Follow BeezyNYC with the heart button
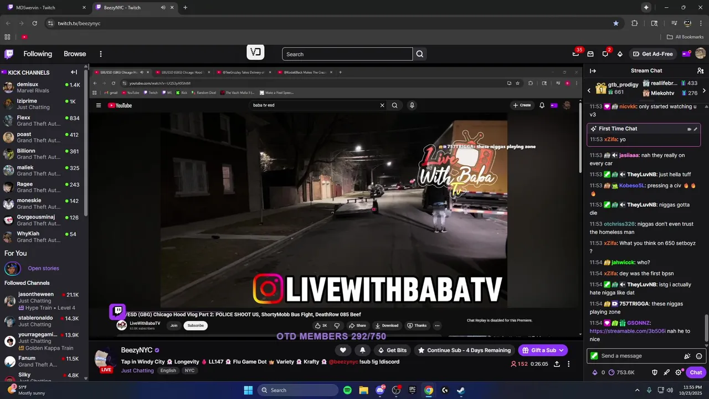709x399 pixels. pos(343,350)
